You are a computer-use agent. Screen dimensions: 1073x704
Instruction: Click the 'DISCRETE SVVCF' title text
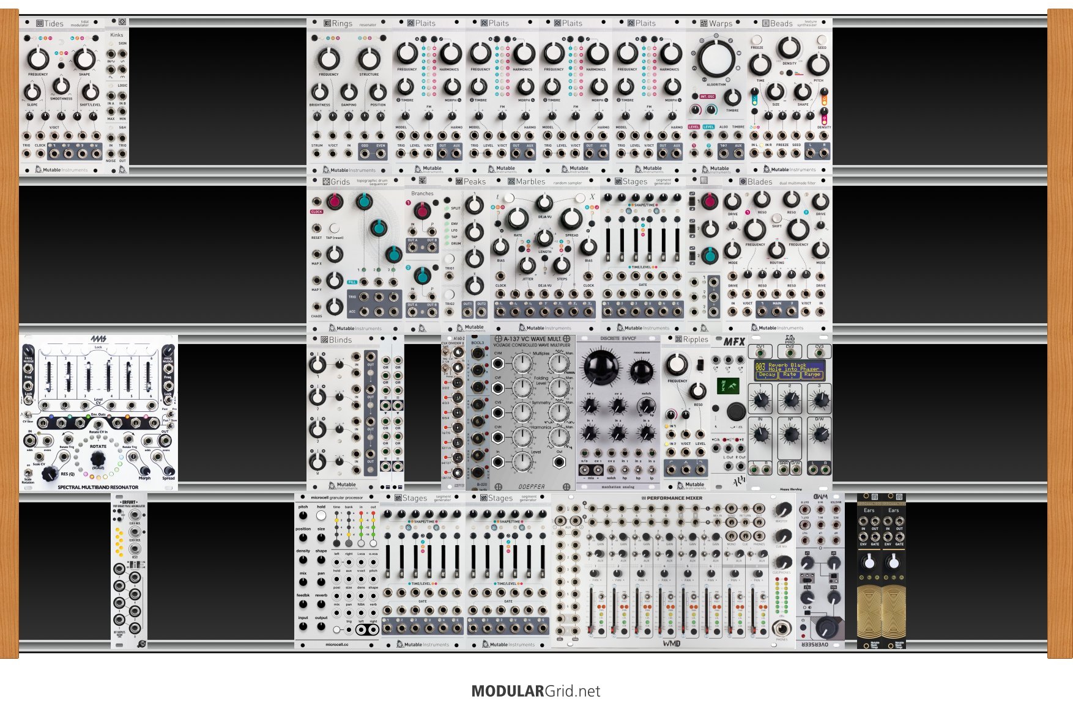[x=618, y=338]
